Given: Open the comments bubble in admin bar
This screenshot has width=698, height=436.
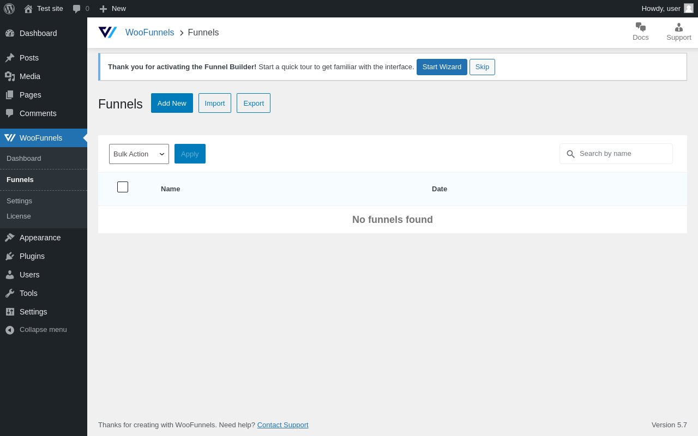Looking at the screenshot, I should click(77, 9).
